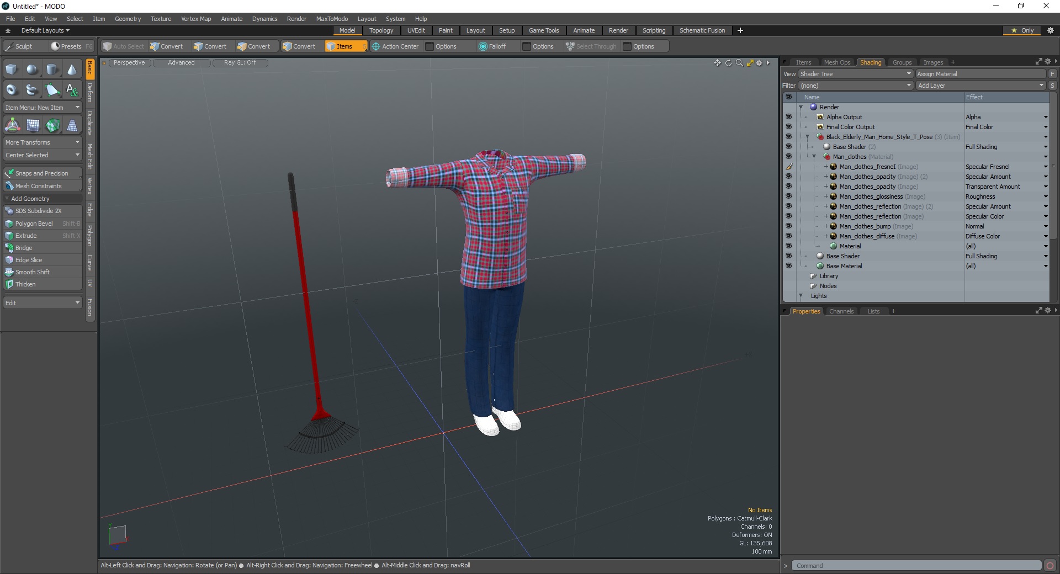Select the Torus primitive tool

[x=12, y=89]
